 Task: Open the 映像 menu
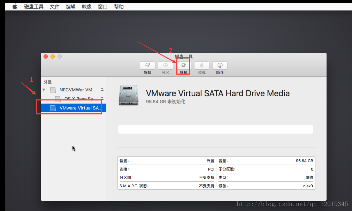pyautogui.click(x=87, y=7)
